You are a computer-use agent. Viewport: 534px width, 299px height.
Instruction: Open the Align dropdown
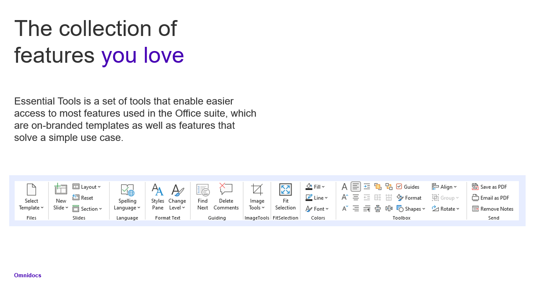point(444,187)
